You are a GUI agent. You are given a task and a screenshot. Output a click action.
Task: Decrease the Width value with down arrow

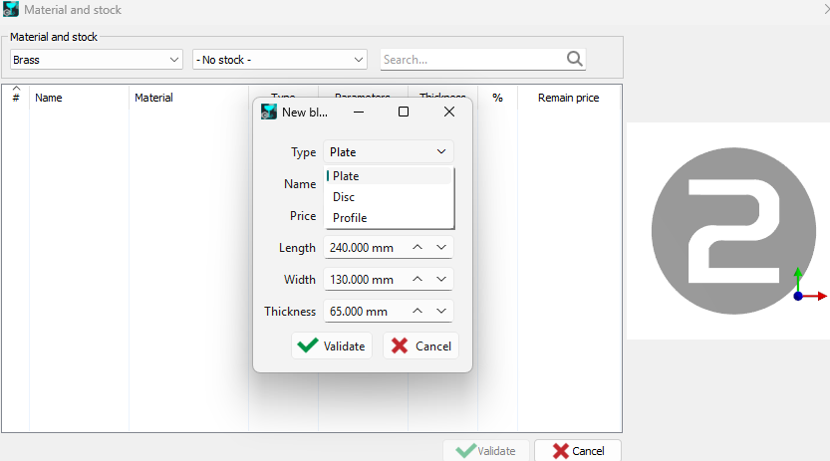coord(442,280)
